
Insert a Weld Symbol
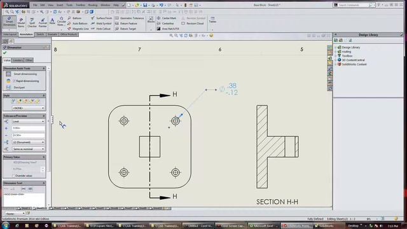click(101, 24)
